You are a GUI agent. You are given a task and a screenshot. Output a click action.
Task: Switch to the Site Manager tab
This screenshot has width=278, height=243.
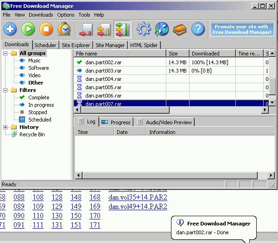coord(110,45)
